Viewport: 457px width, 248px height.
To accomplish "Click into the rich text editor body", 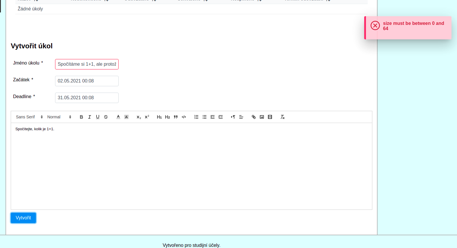I will tap(191, 166).
